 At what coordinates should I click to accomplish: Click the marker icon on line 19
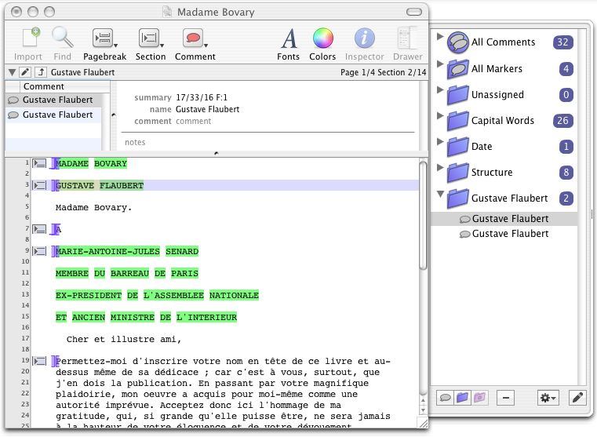click(x=40, y=361)
